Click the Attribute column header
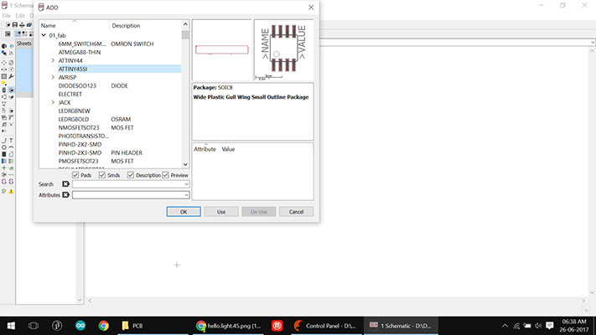This screenshot has height=335, width=596. click(205, 149)
